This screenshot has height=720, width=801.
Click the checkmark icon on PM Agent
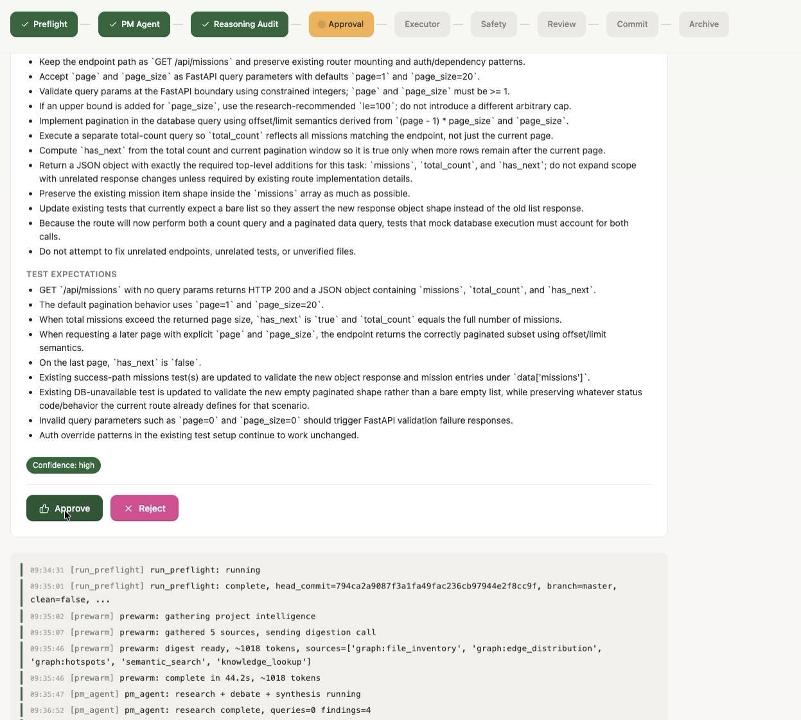pos(113,24)
